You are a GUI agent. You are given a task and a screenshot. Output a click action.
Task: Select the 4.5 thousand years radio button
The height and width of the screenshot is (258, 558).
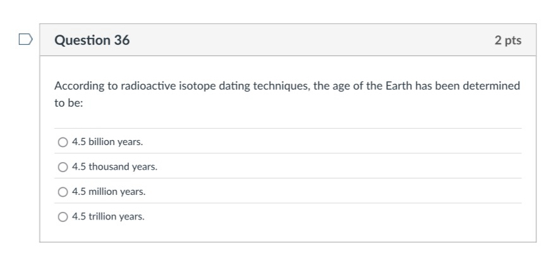[63, 167]
